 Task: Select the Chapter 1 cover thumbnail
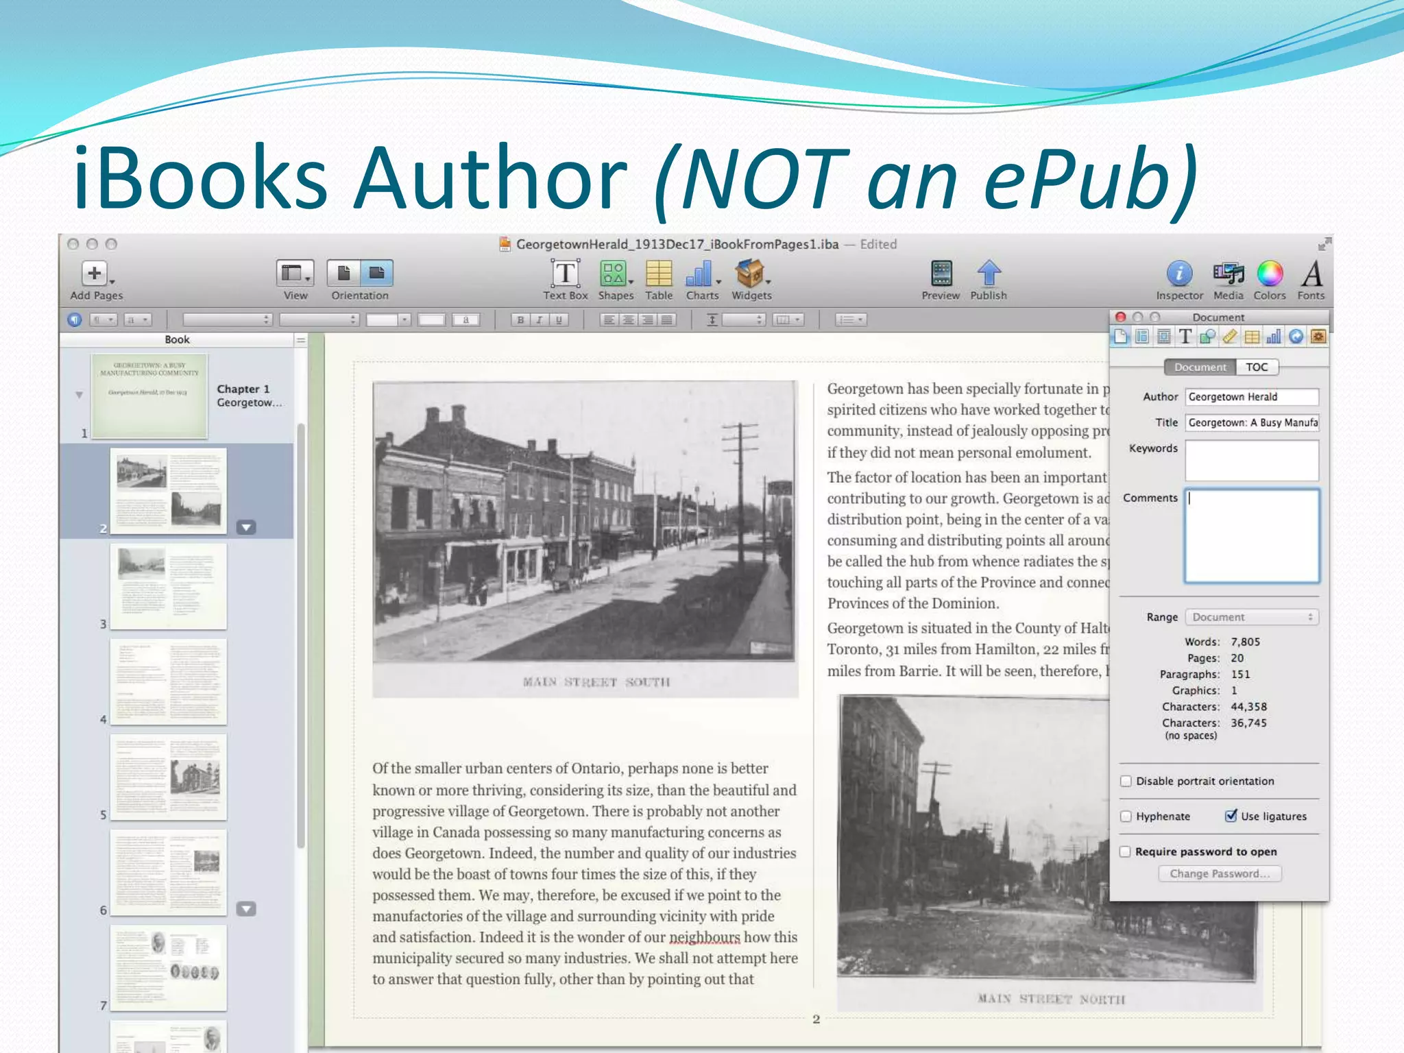pos(149,396)
